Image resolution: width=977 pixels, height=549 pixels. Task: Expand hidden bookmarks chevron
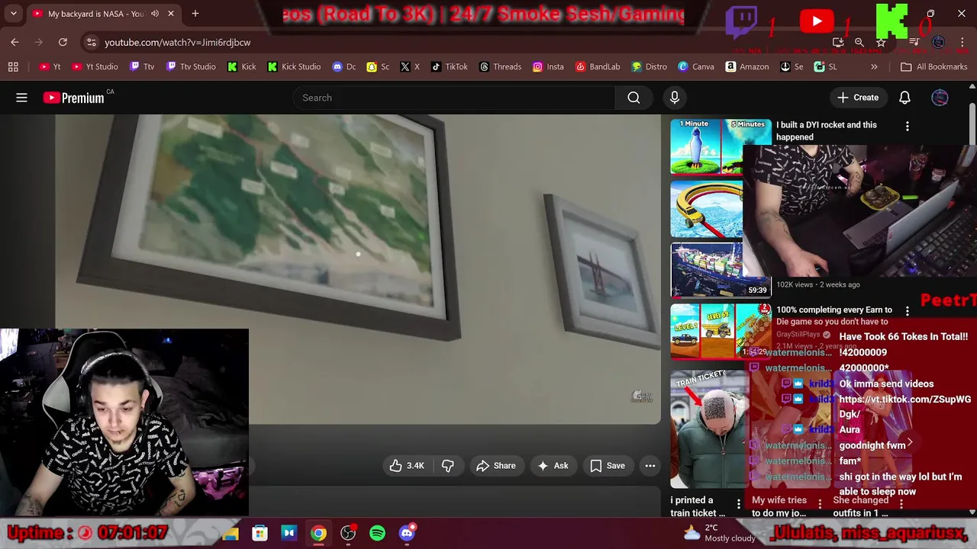tap(874, 67)
